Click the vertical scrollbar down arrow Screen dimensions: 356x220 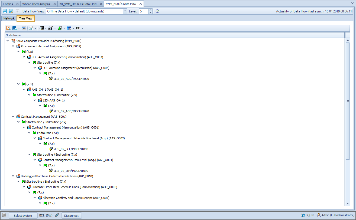(348, 203)
